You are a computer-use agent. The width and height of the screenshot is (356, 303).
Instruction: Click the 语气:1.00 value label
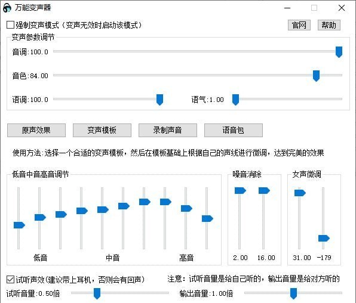[x=207, y=100]
